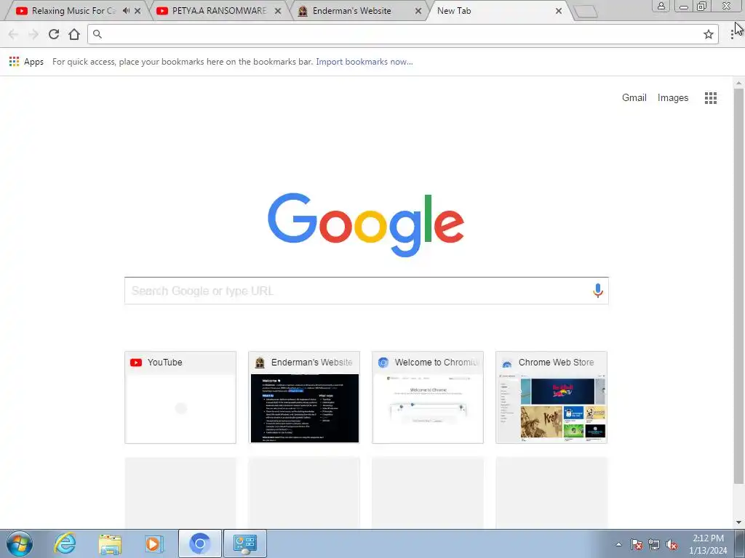The image size is (745, 558).
Task: Open the YouTube most-visited tile
Action: pos(180,397)
